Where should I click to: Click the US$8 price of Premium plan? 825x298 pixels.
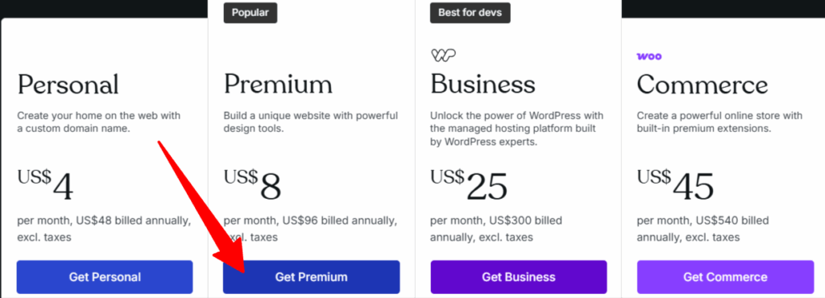point(252,184)
